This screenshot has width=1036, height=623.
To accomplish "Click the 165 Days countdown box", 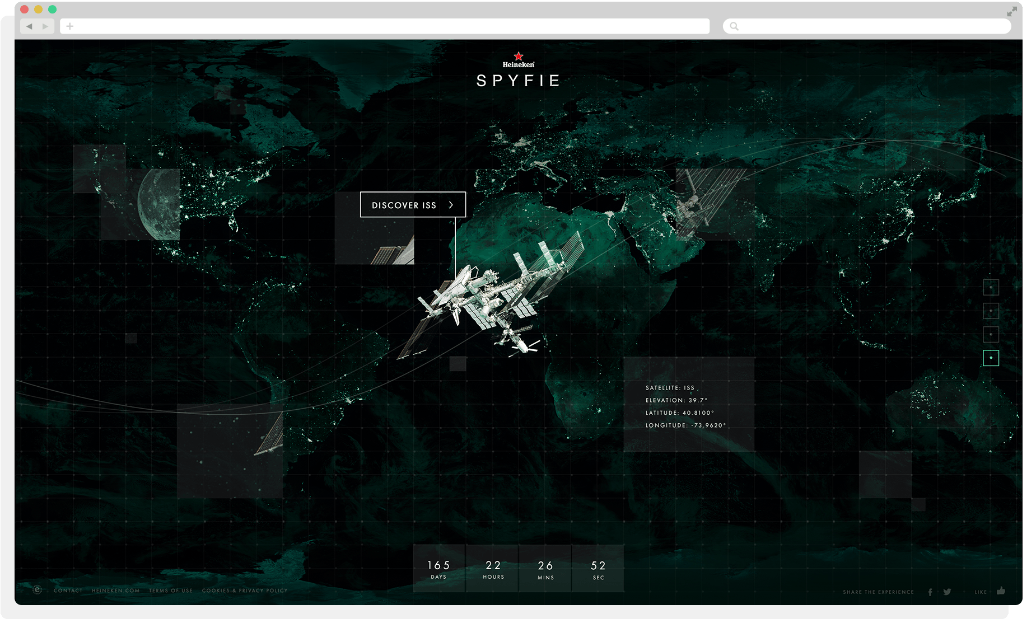I will 439,569.
